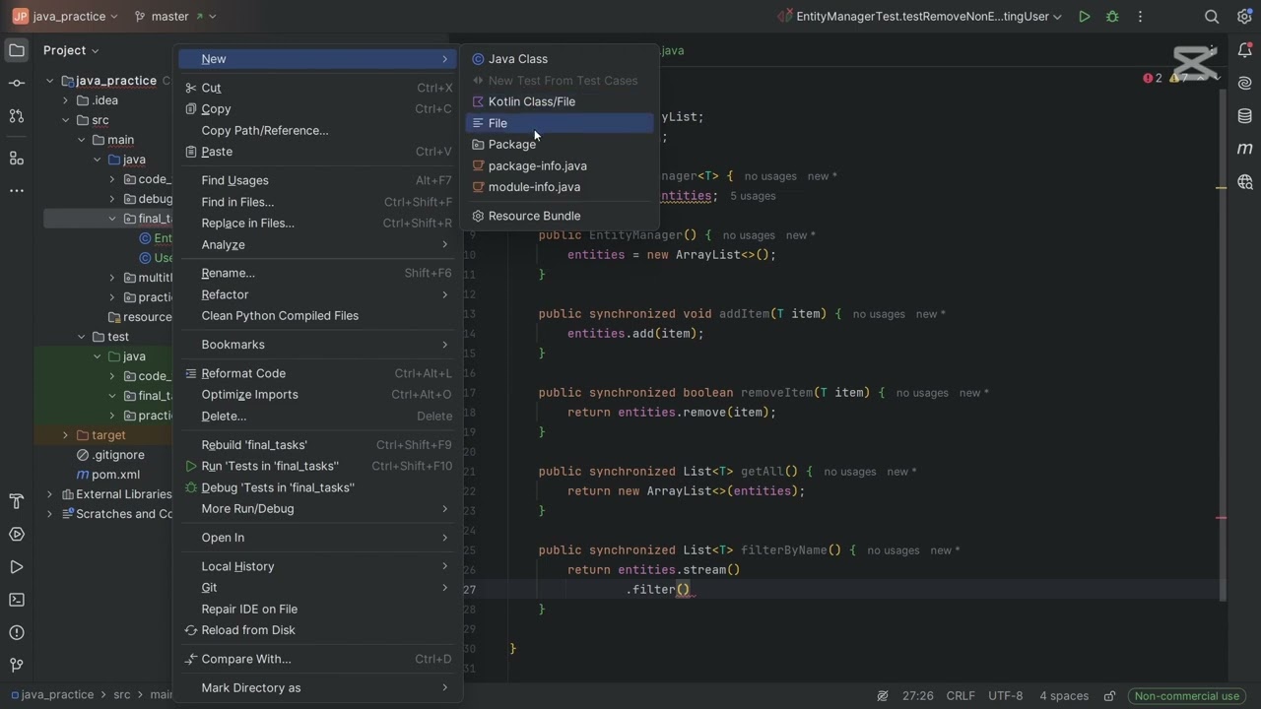Click the src breadcrumb in navigation bar
Image resolution: width=1261 pixels, height=709 pixels.
pyautogui.click(x=121, y=695)
